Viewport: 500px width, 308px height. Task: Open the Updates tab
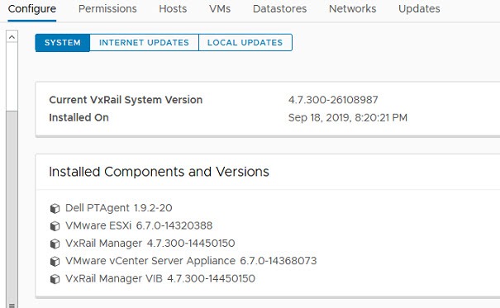point(419,9)
